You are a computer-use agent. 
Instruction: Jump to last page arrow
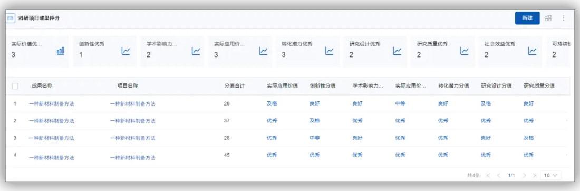[x=534, y=176]
